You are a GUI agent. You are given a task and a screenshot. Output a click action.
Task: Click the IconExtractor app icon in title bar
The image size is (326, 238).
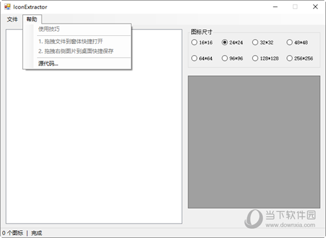7,7
